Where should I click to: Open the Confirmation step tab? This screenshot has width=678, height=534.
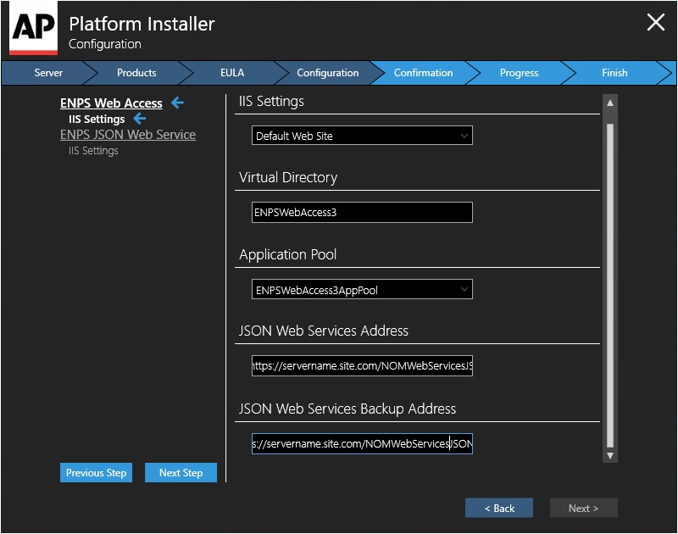click(423, 73)
